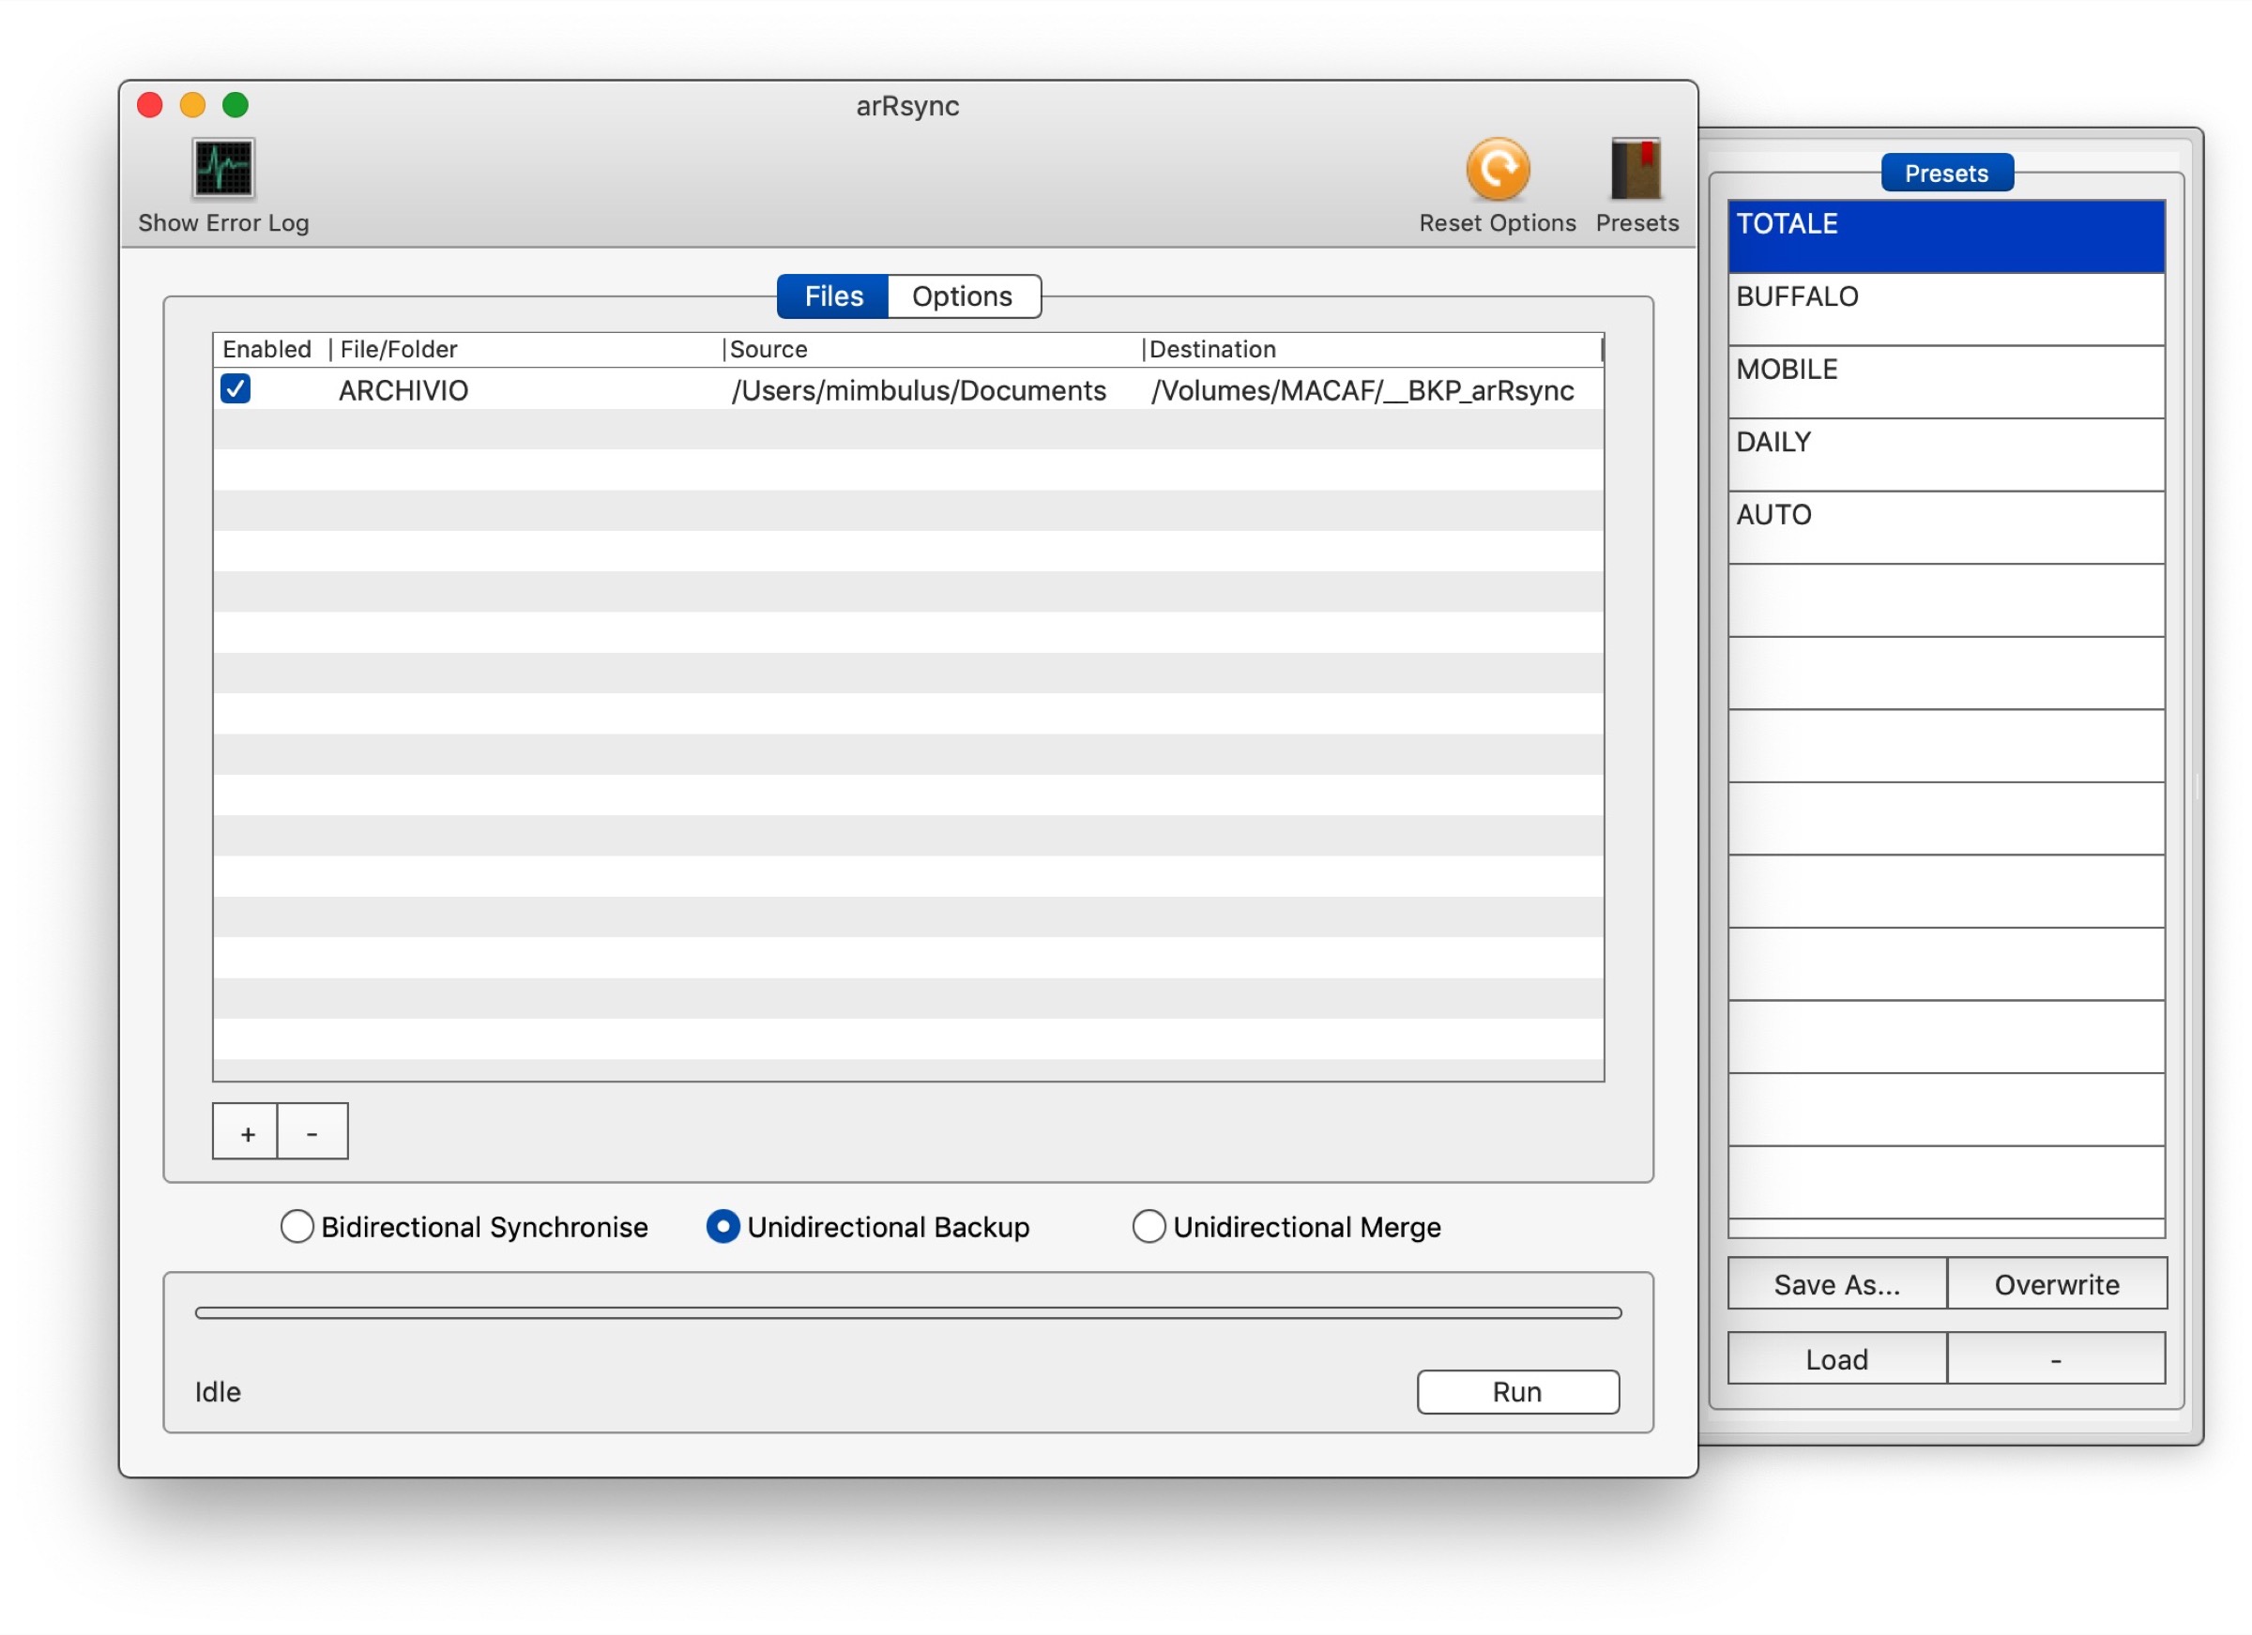
Task: Choose Unidirectional Backup radio button
Action: point(722,1227)
